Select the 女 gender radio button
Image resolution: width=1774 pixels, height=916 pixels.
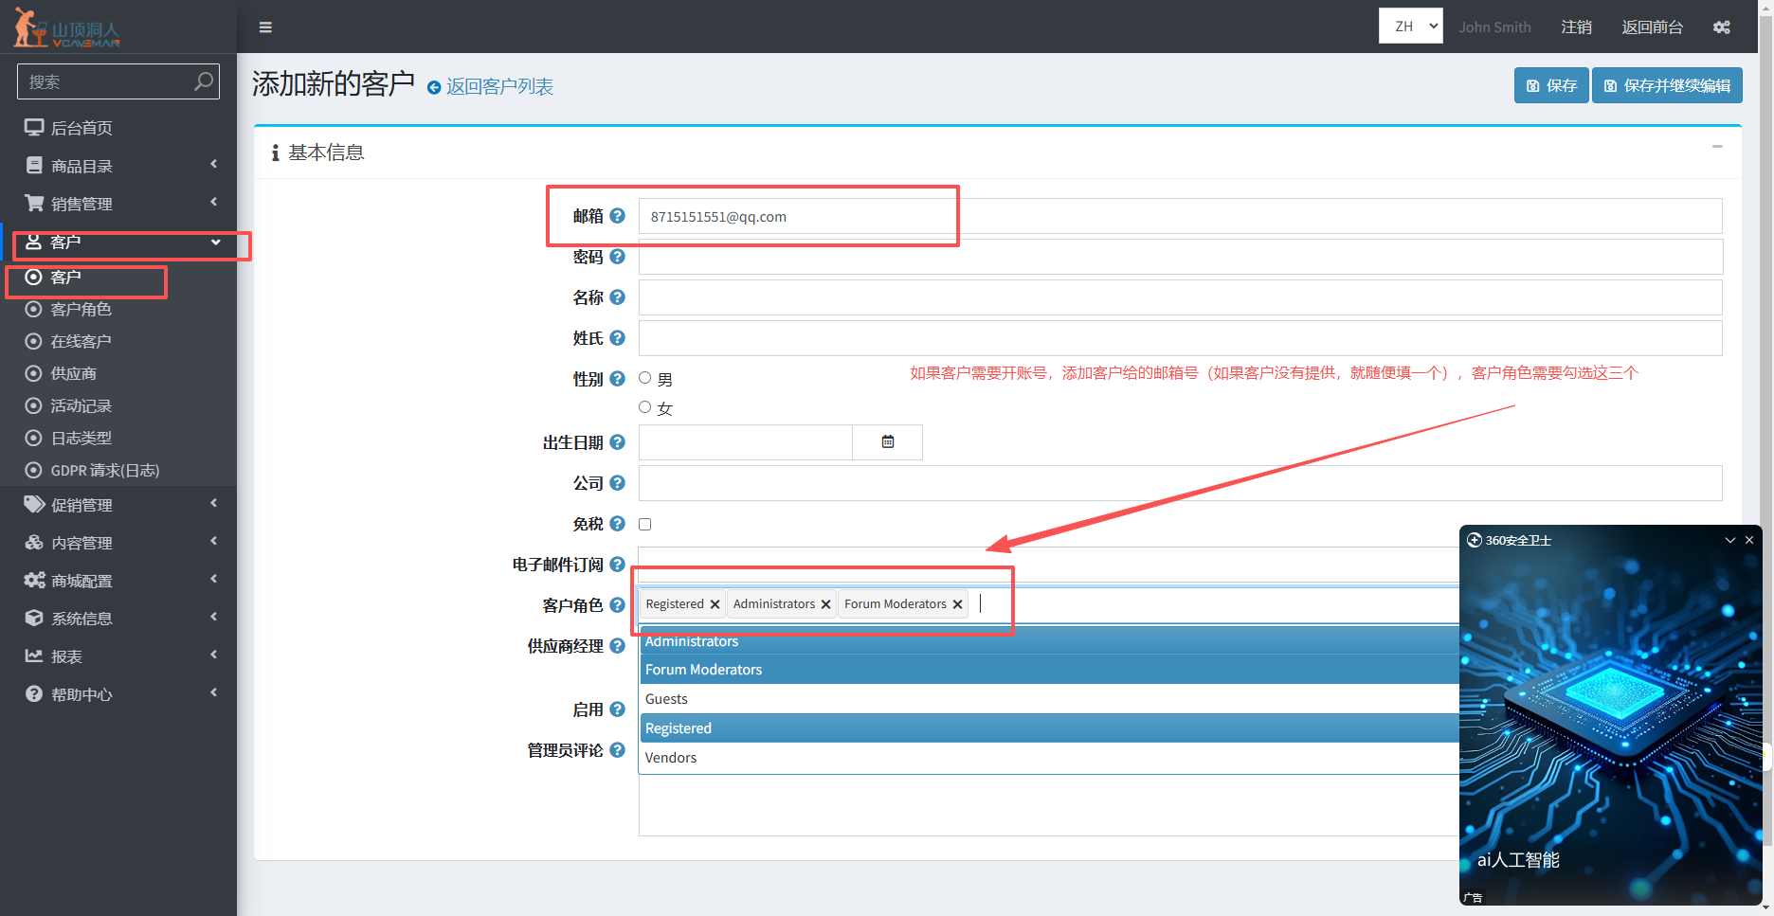point(645,407)
